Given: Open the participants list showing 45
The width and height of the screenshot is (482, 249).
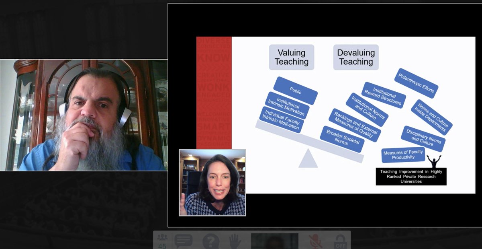Looking at the screenshot, I should pos(162,241).
